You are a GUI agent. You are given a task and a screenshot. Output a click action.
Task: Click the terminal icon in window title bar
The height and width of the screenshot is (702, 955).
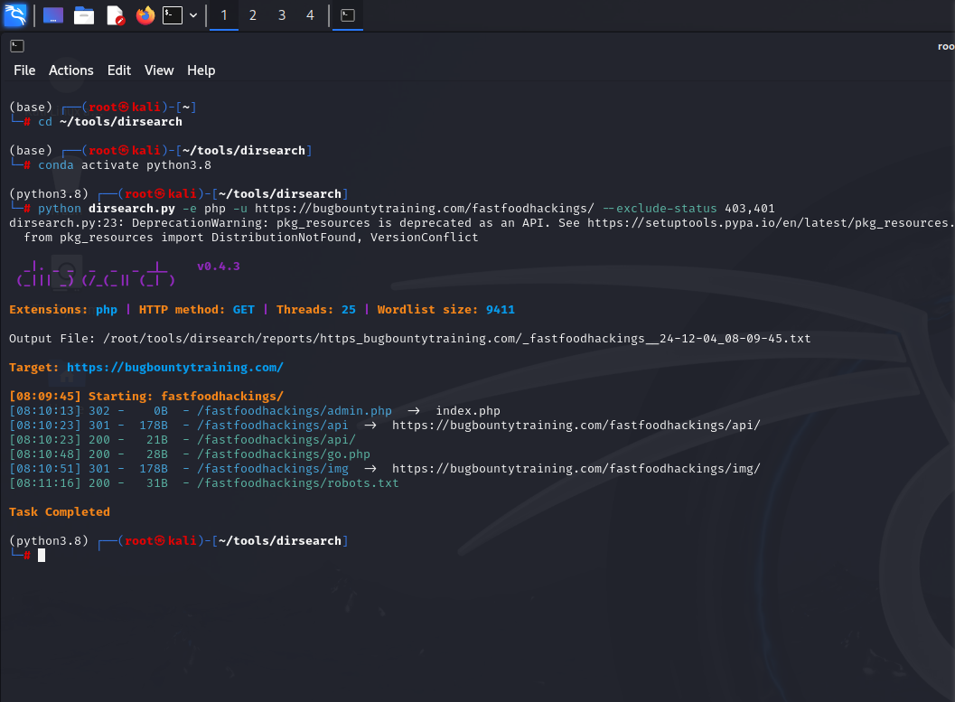point(17,46)
